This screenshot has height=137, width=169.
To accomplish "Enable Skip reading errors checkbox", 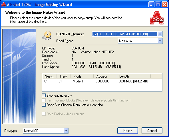I will [44, 95].
